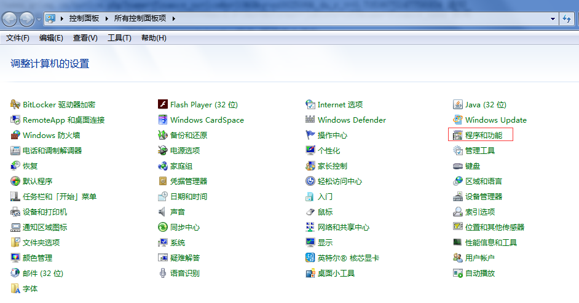Open the Windows 防火墙 icon
The width and height of the screenshot is (579, 303).
[x=15, y=136]
